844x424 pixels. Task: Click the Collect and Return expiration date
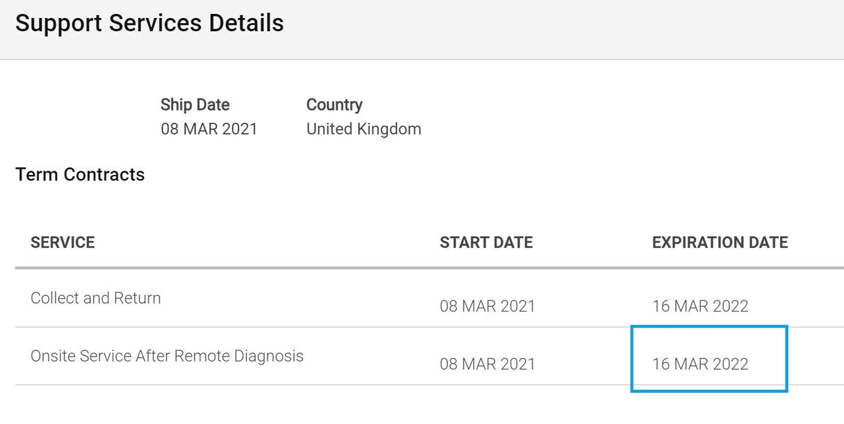[700, 306]
